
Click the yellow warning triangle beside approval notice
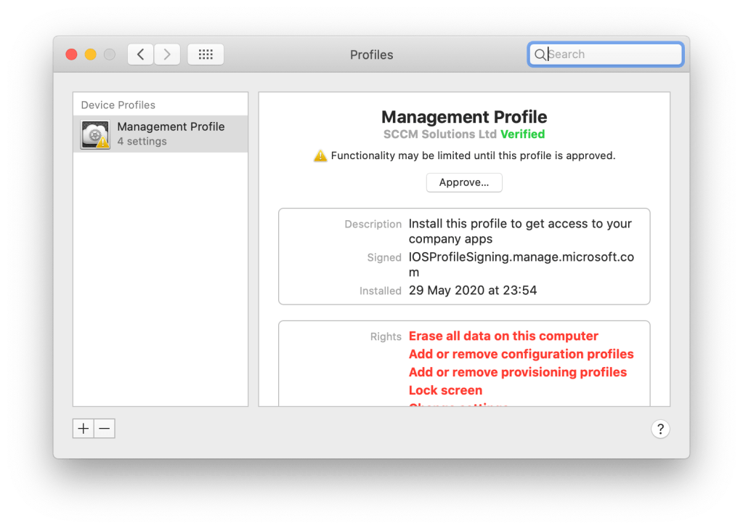click(320, 156)
